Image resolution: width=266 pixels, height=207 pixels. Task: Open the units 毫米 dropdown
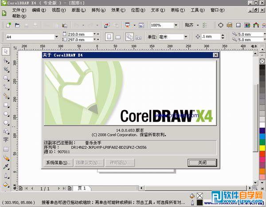[186, 37]
